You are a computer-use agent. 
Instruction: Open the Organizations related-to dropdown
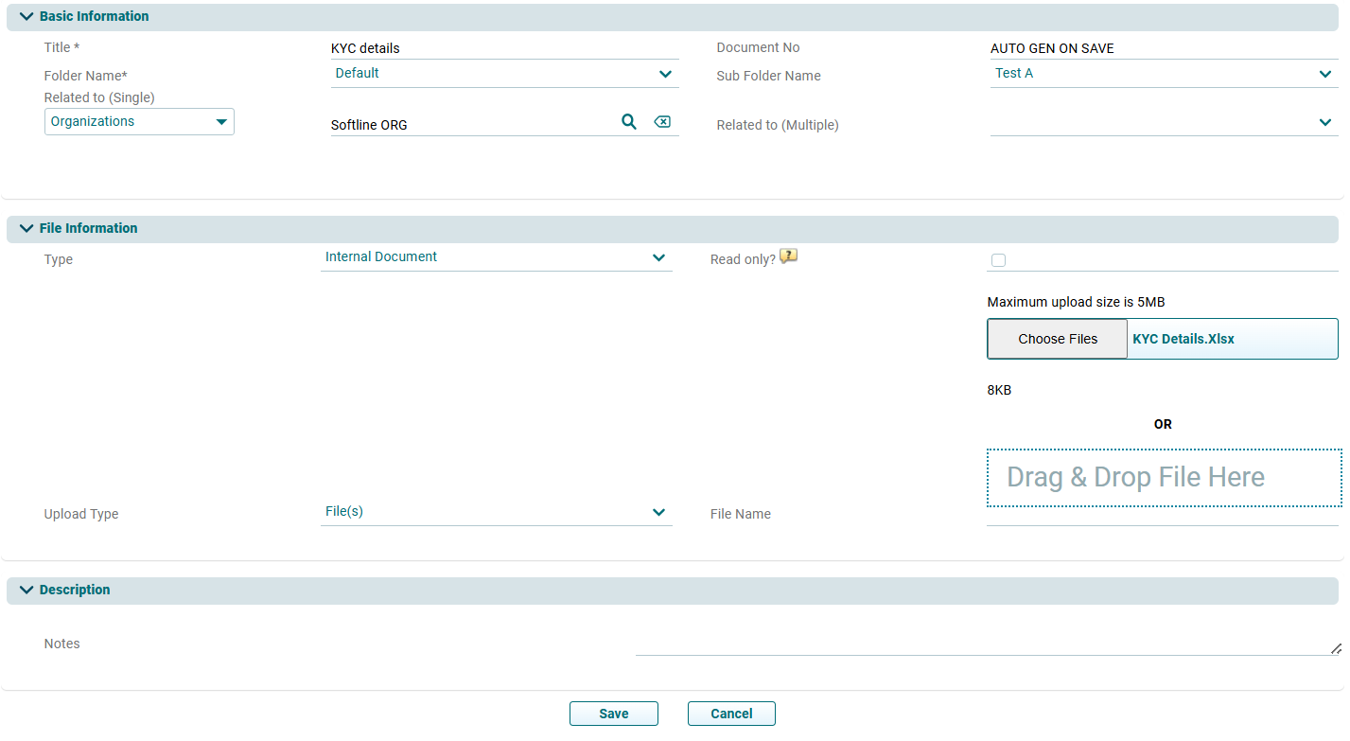pyautogui.click(x=139, y=122)
